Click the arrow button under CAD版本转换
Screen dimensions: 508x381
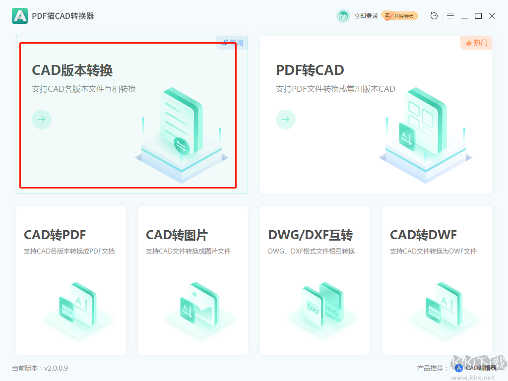coord(42,120)
